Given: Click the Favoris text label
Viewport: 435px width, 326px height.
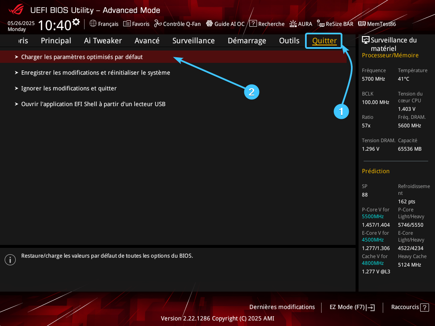Looking at the screenshot, I should pyautogui.click(x=141, y=24).
